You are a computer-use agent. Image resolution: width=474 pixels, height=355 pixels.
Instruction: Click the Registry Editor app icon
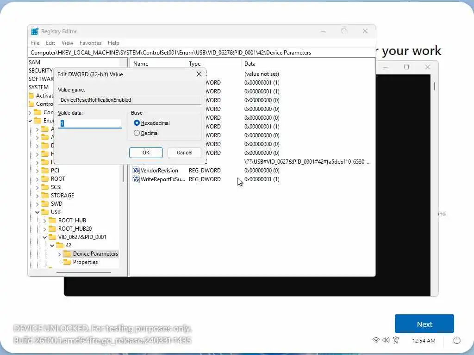(35, 31)
